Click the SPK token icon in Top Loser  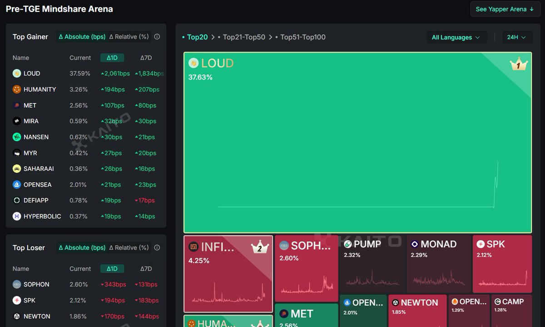coord(17,300)
